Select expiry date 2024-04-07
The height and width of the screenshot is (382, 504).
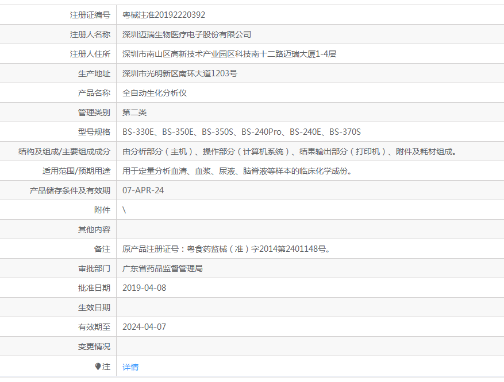(x=144, y=327)
